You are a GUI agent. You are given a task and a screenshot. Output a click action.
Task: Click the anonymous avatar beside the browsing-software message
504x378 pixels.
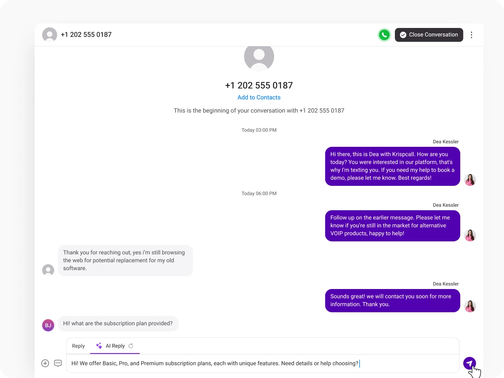48,270
